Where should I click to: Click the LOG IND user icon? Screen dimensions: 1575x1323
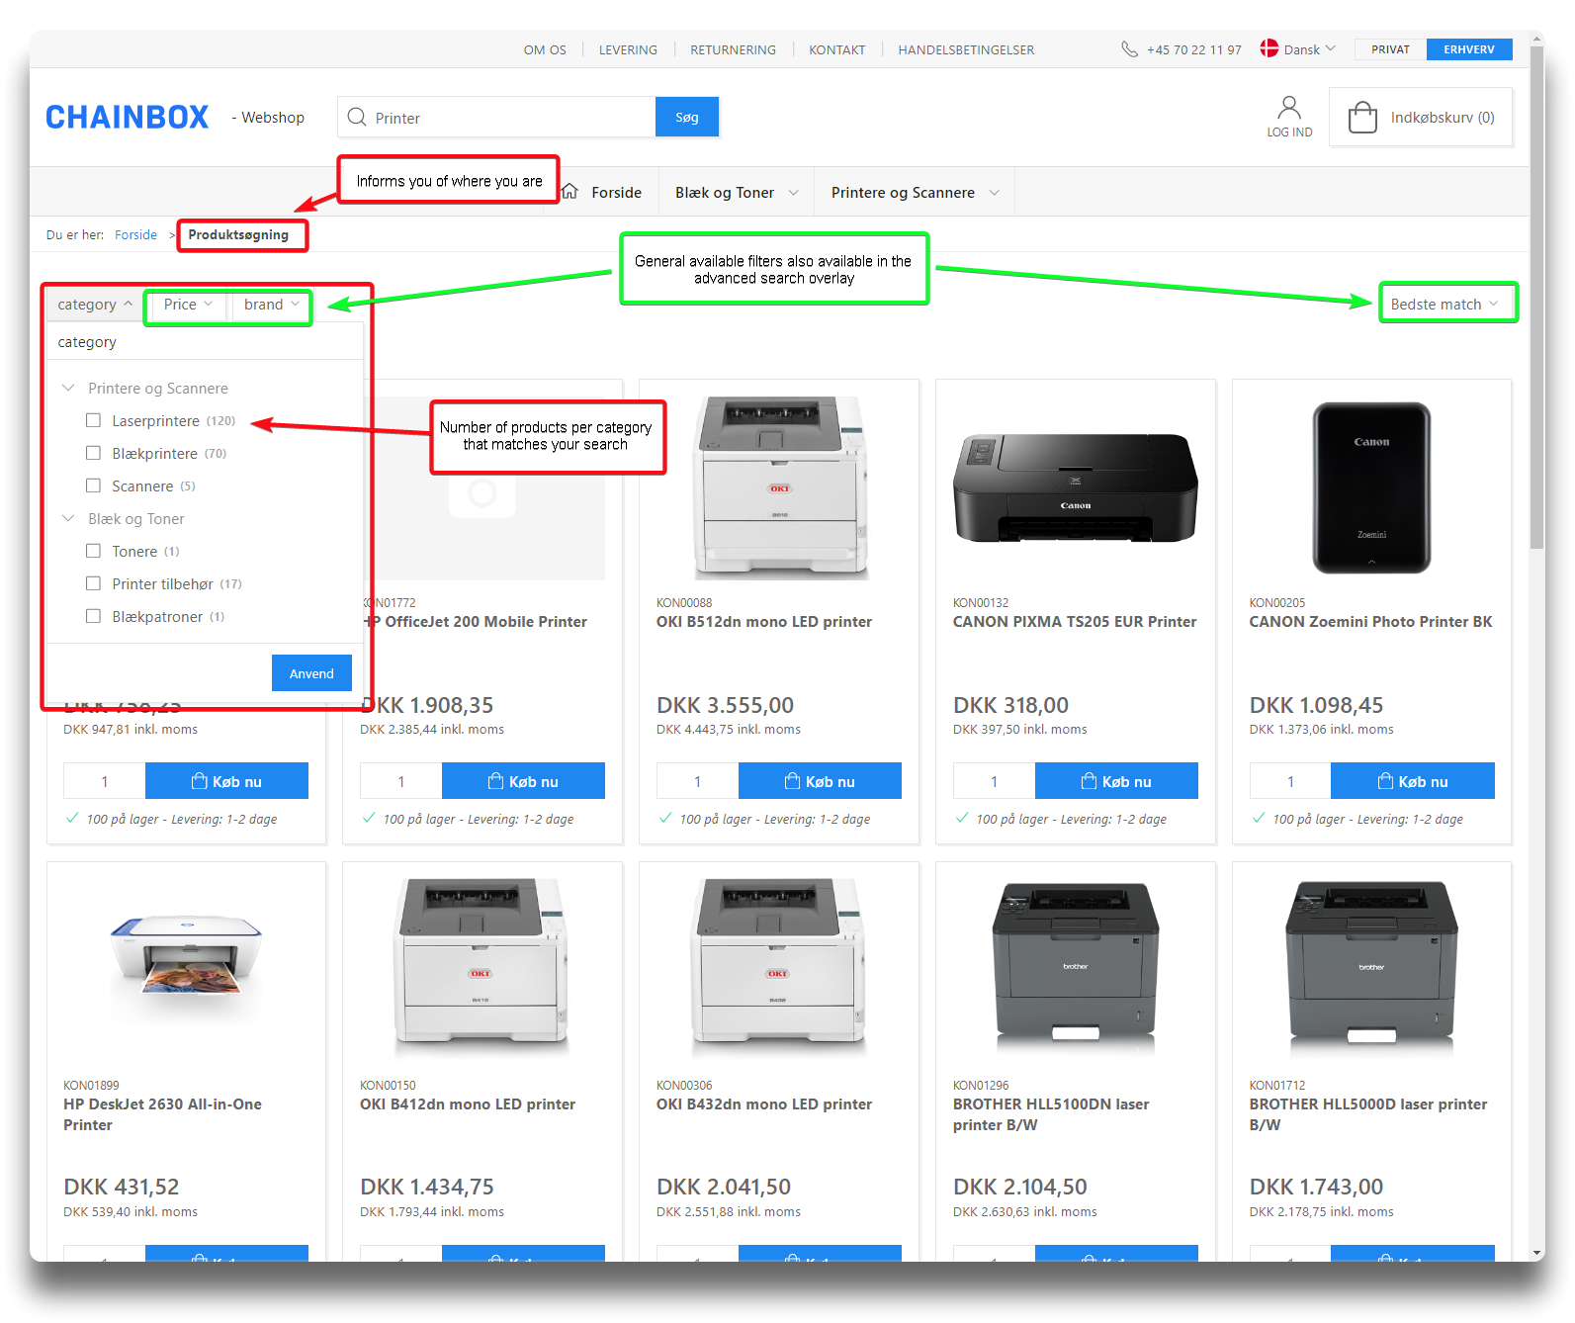[x=1289, y=107]
